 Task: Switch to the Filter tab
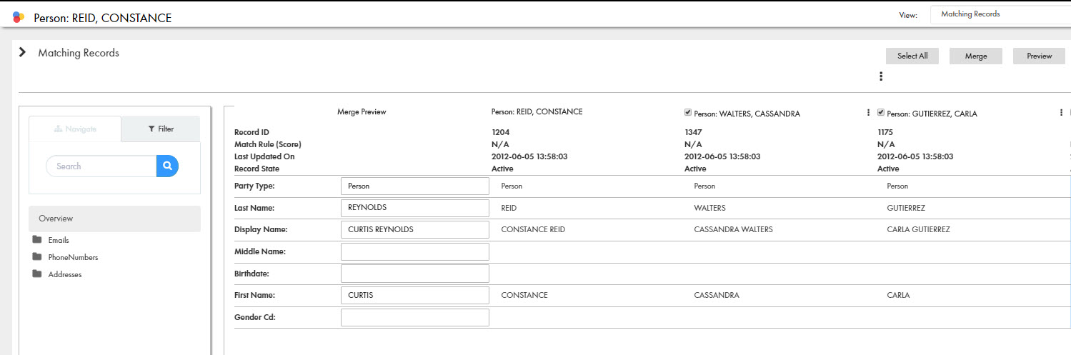point(161,129)
